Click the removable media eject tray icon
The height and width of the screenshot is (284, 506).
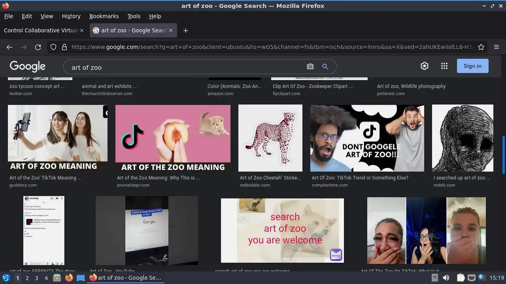pyautogui.click(x=434, y=278)
